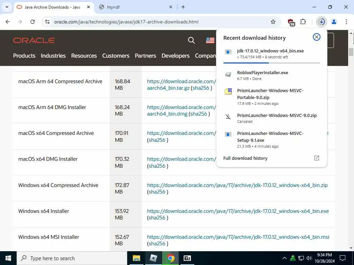354x265 pixels.
Task: Open Chrome downloads toolbar icon
Action: (x=322, y=22)
